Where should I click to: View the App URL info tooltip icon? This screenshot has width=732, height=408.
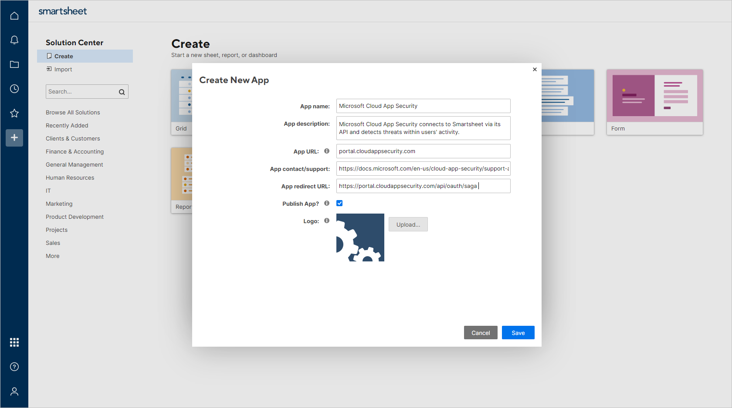click(327, 151)
